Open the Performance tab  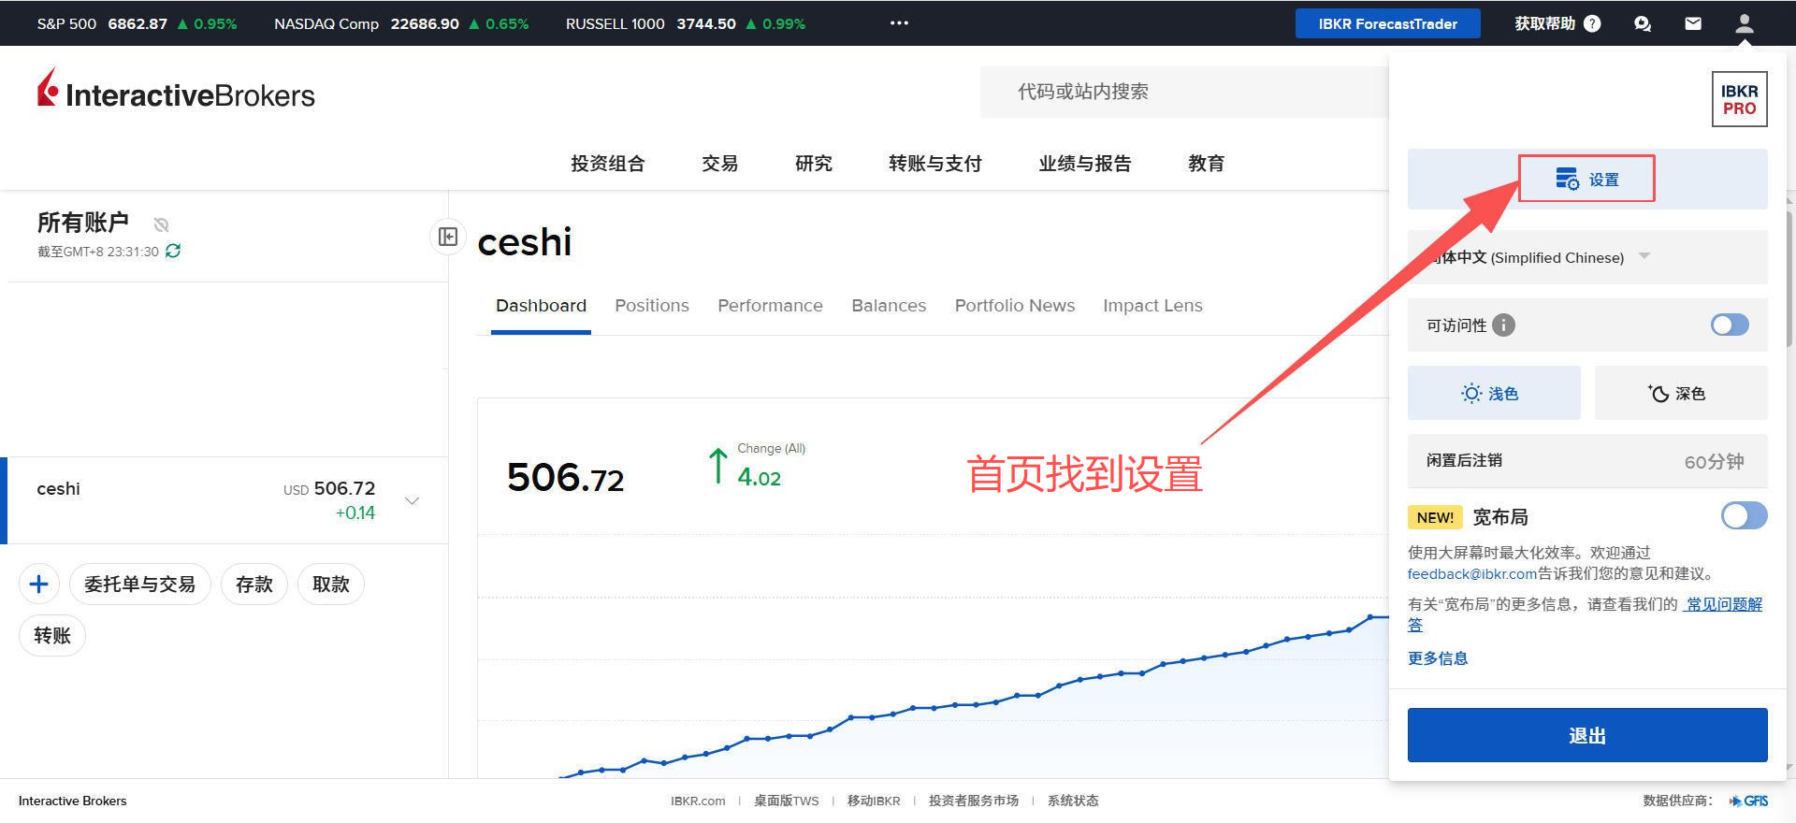770,306
